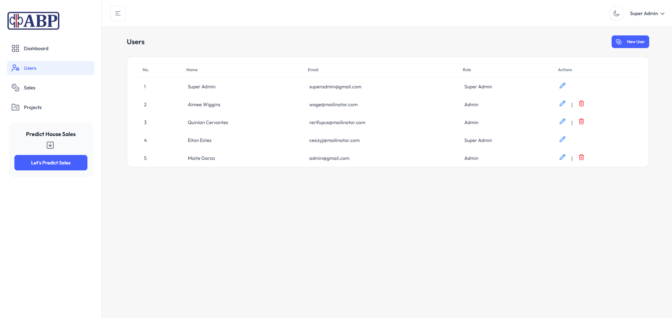Viewport: 672px width, 318px height.
Task: Open the Projects section
Action: [33, 107]
